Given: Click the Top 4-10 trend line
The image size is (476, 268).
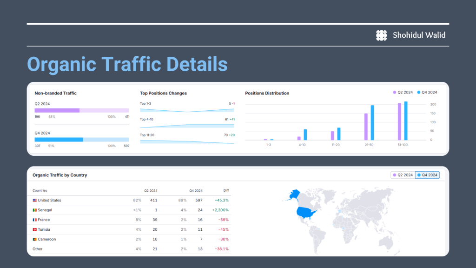Looking at the screenshot, I should tap(187, 126).
